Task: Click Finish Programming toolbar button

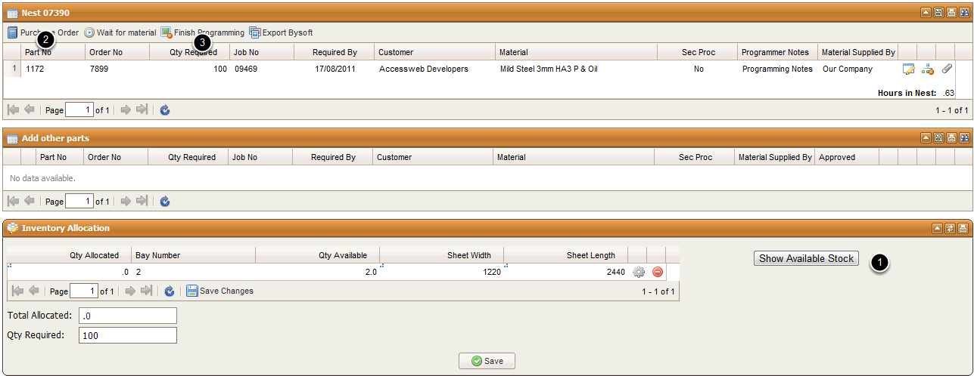Action: click(x=202, y=33)
